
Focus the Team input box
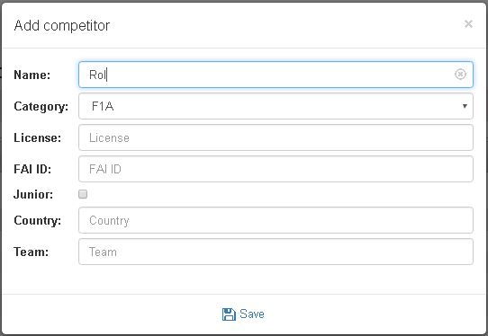click(x=276, y=252)
